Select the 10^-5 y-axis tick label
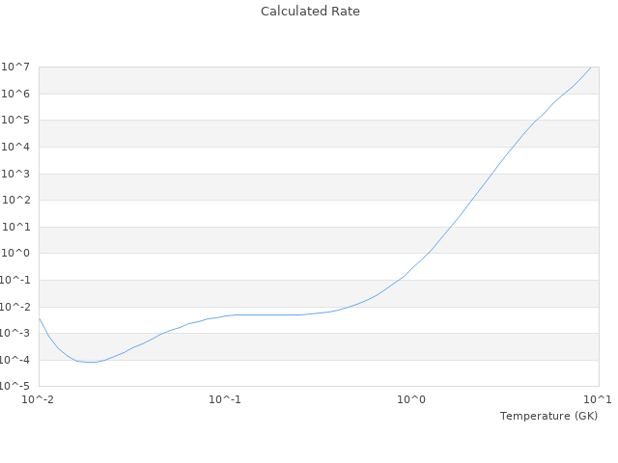Viewport: 618px width, 463px height. (x=17, y=387)
